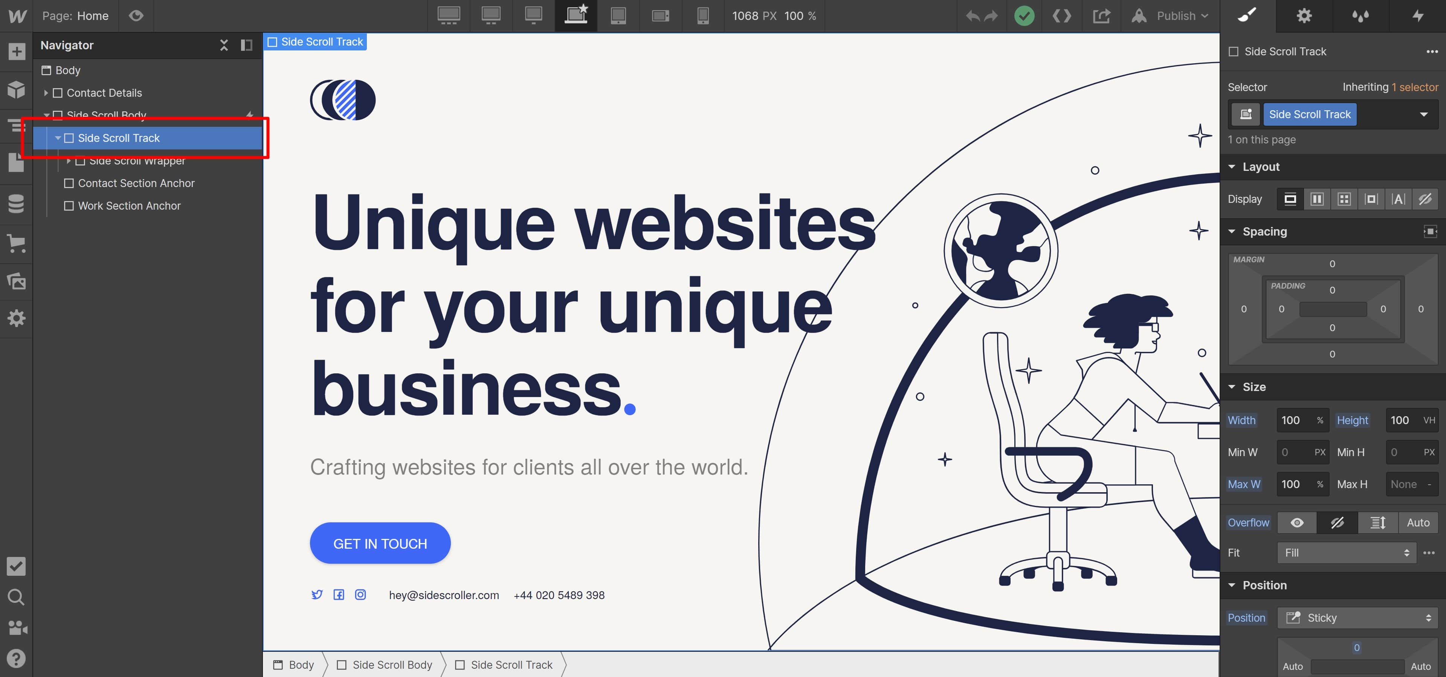Open the Interactions lightning tab
Image resolution: width=1446 pixels, height=677 pixels.
tap(1417, 16)
